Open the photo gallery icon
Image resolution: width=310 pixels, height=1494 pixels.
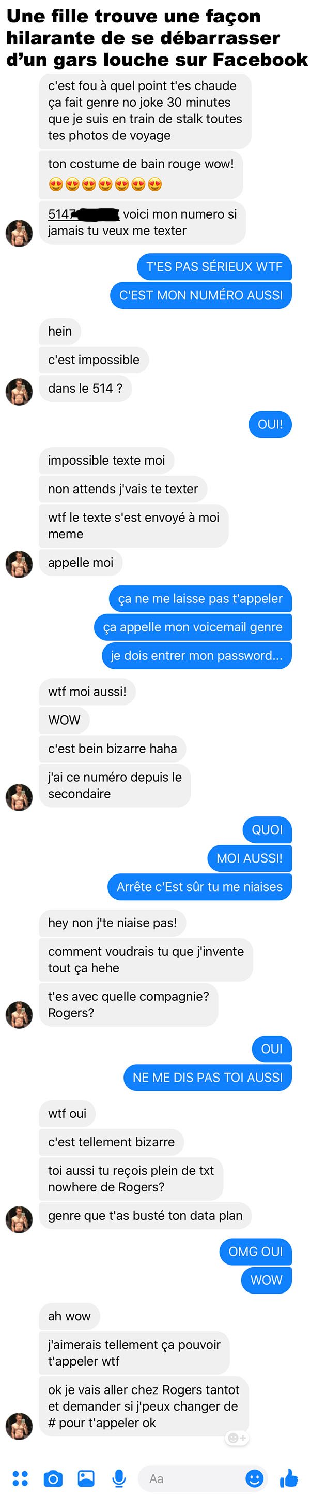coord(86,1478)
